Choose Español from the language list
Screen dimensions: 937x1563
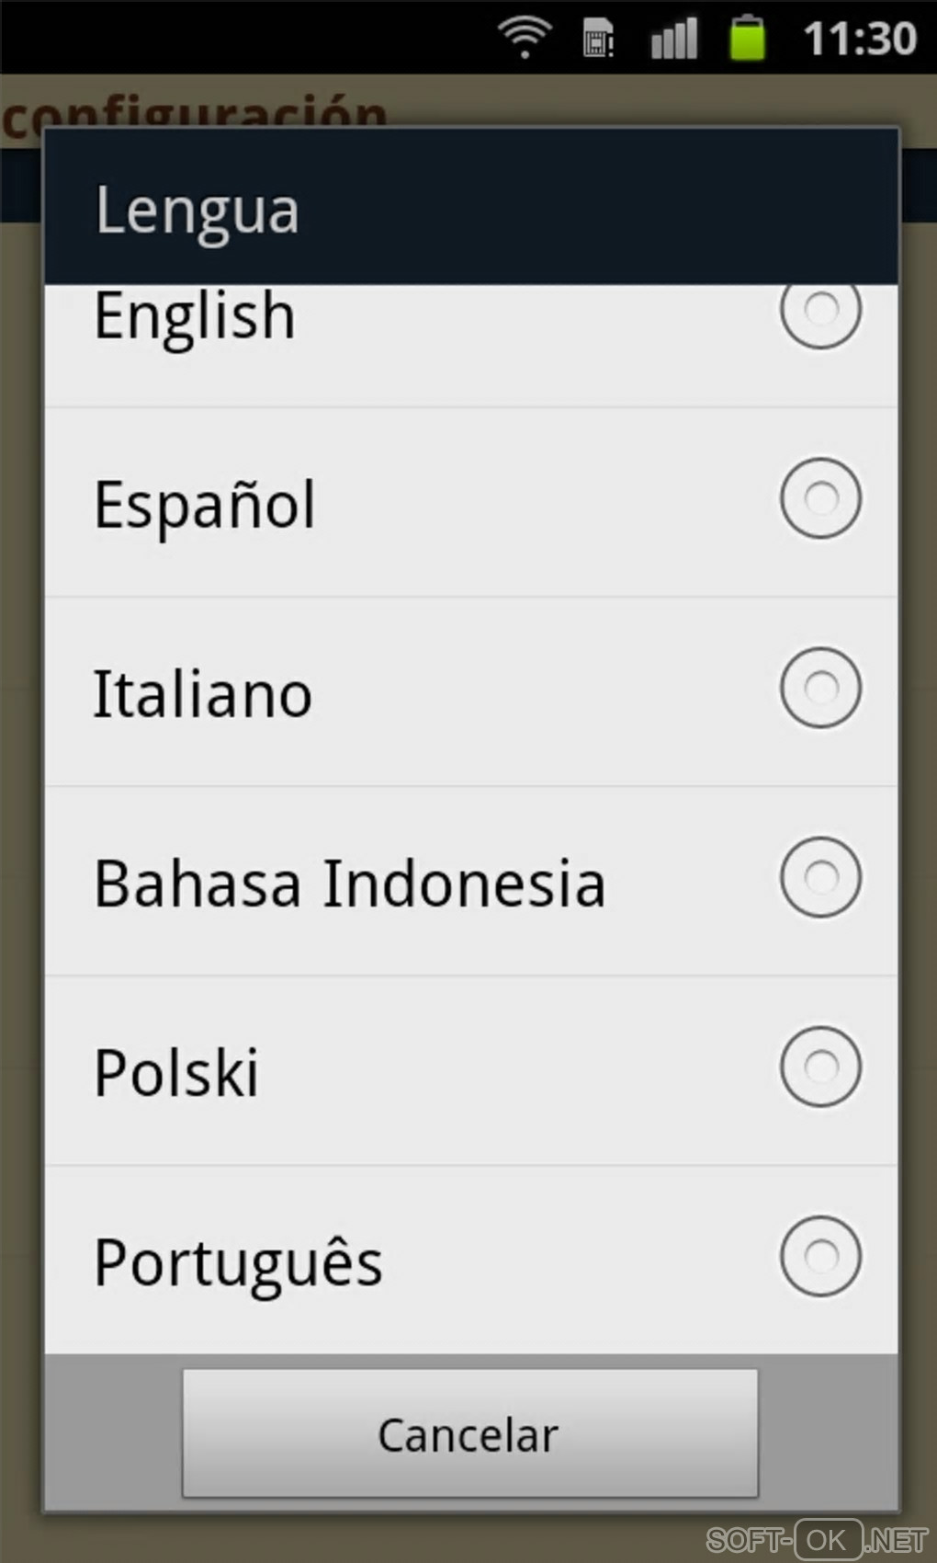click(205, 504)
